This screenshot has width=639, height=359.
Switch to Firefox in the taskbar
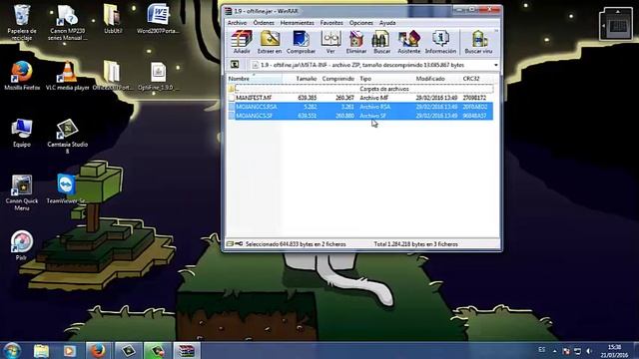click(x=98, y=351)
